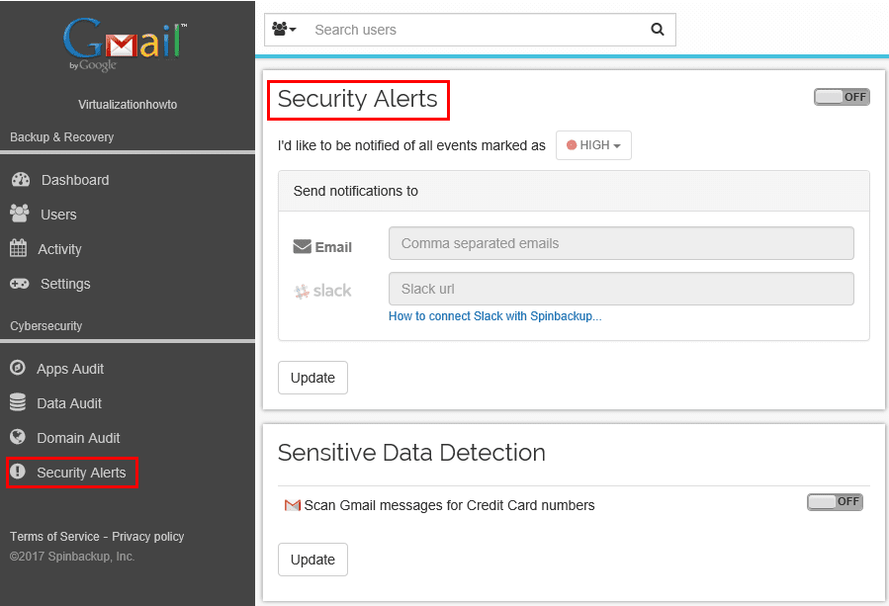Click the Gmail logo at top left
This screenshot has width=889, height=606.
coord(126,43)
